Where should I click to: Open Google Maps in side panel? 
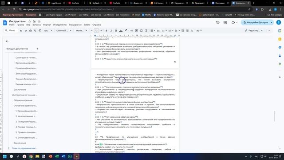[x=280, y=64]
